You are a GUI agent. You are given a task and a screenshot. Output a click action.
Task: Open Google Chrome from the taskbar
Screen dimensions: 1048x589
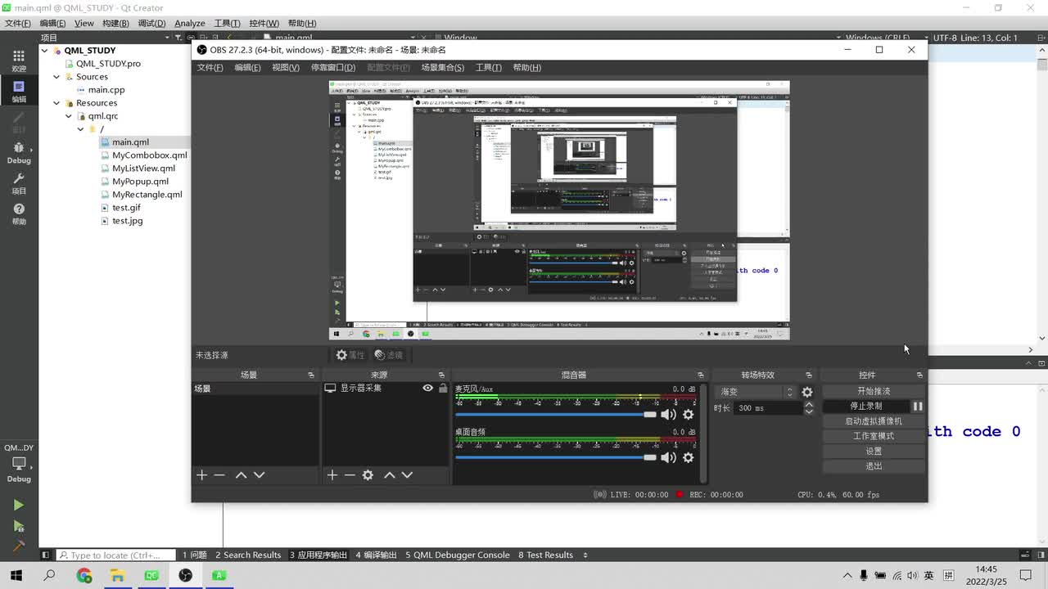(84, 575)
